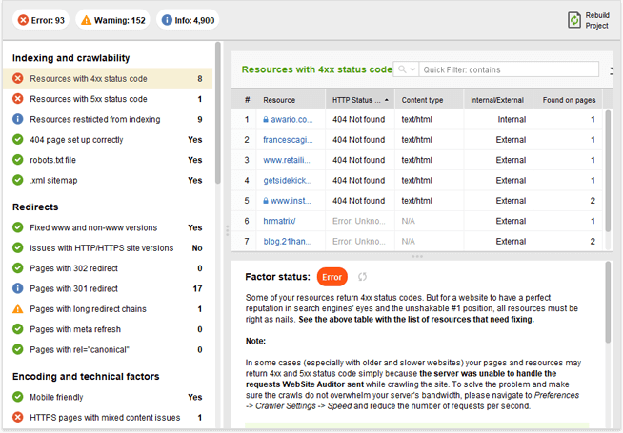Select Pages with 301 redirect
The height and width of the screenshot is (433, 623).
[x=73, y=288]
